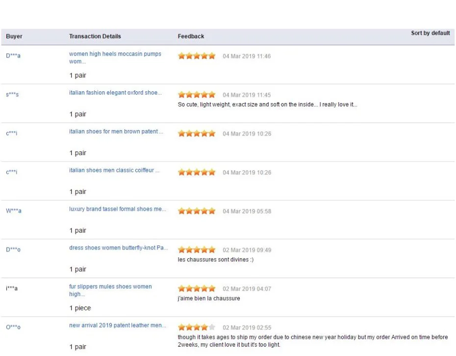View buyer O***o's profile
Viewport: 456px width, 356px height.
pyautogui.click(x=13, y=327)
